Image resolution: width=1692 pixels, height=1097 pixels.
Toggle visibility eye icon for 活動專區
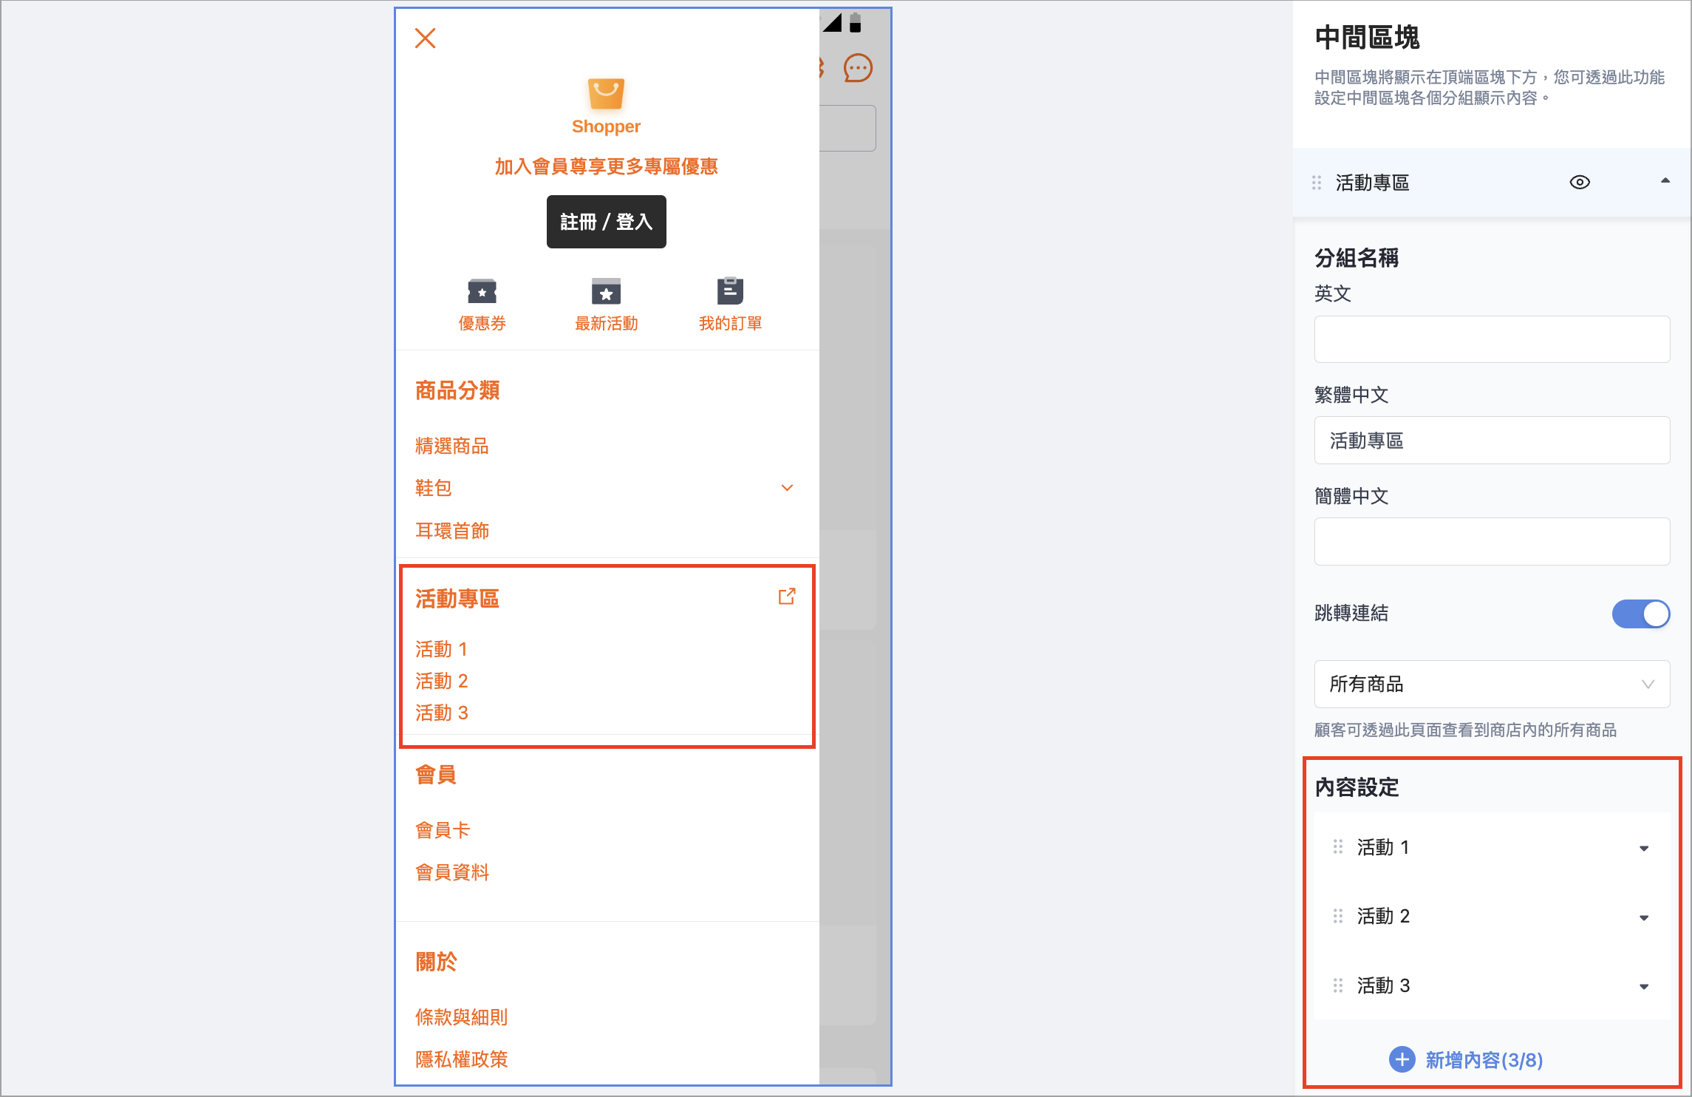[x=1580, y=183]
